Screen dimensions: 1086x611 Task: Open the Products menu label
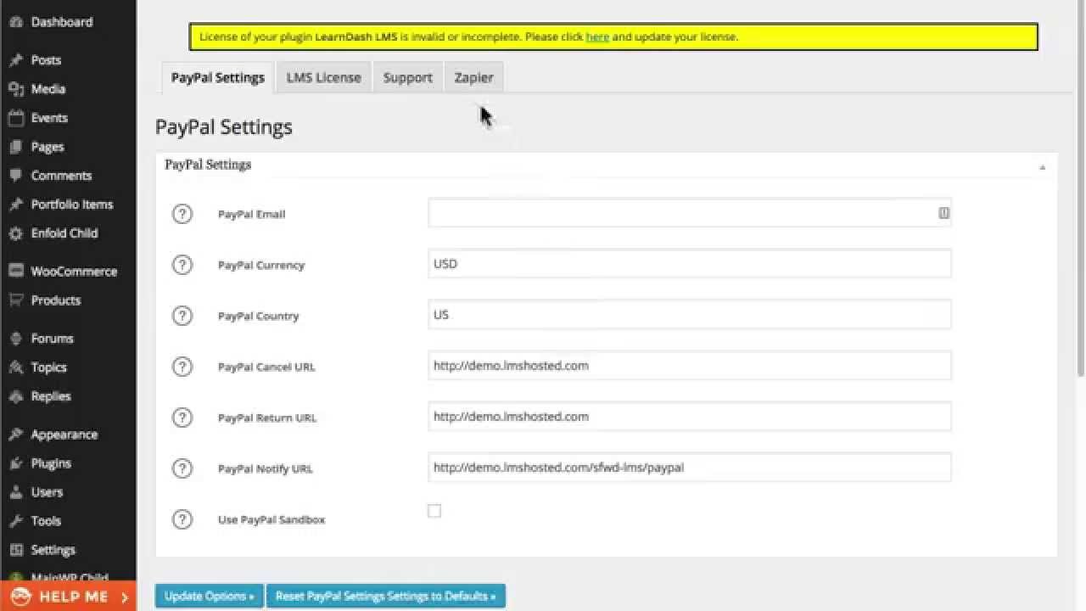56,300
